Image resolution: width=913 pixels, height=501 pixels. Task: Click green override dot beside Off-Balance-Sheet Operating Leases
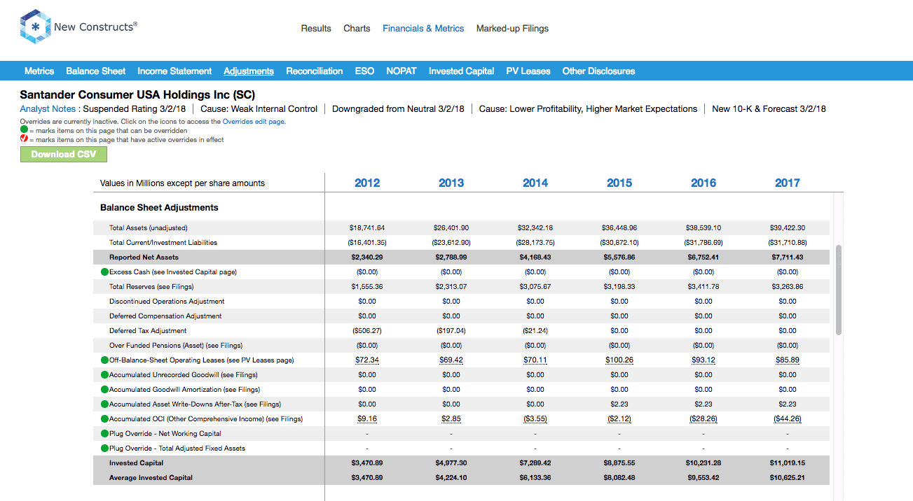(x=104, y=360)
